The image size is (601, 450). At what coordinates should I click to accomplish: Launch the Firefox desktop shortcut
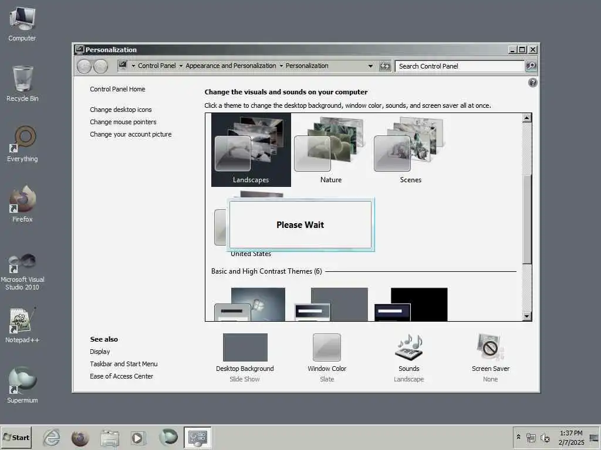[22, 203]
